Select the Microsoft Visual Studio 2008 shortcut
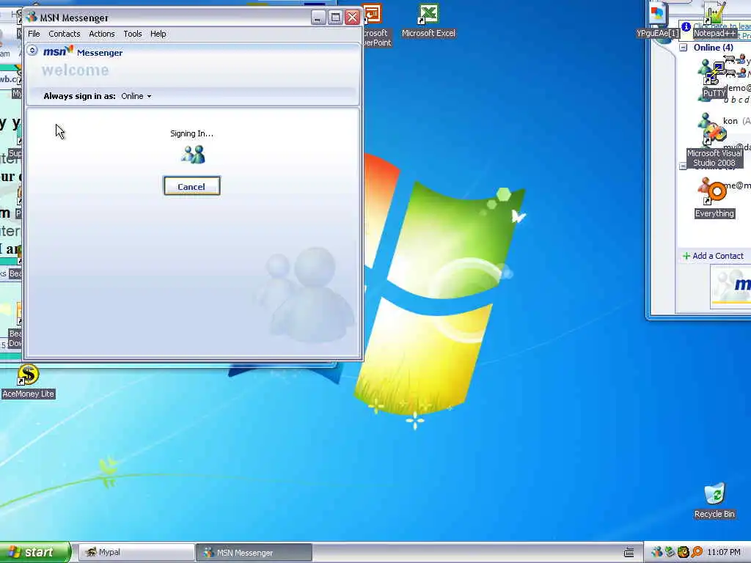 coord(714,146)
